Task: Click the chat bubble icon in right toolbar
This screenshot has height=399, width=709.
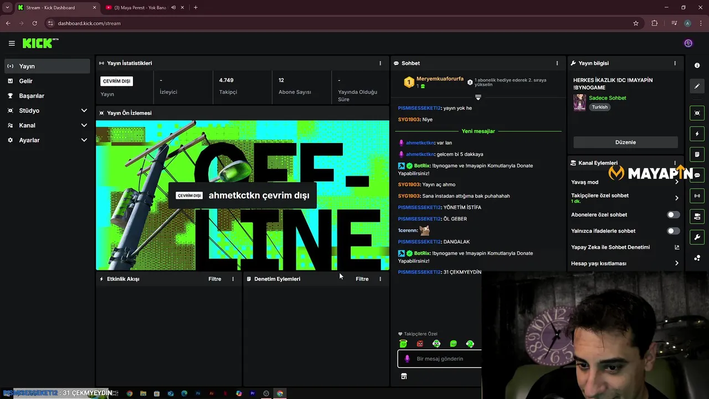Action: coord(697,175)
